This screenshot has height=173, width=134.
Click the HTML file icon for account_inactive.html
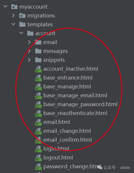(39, 69)
